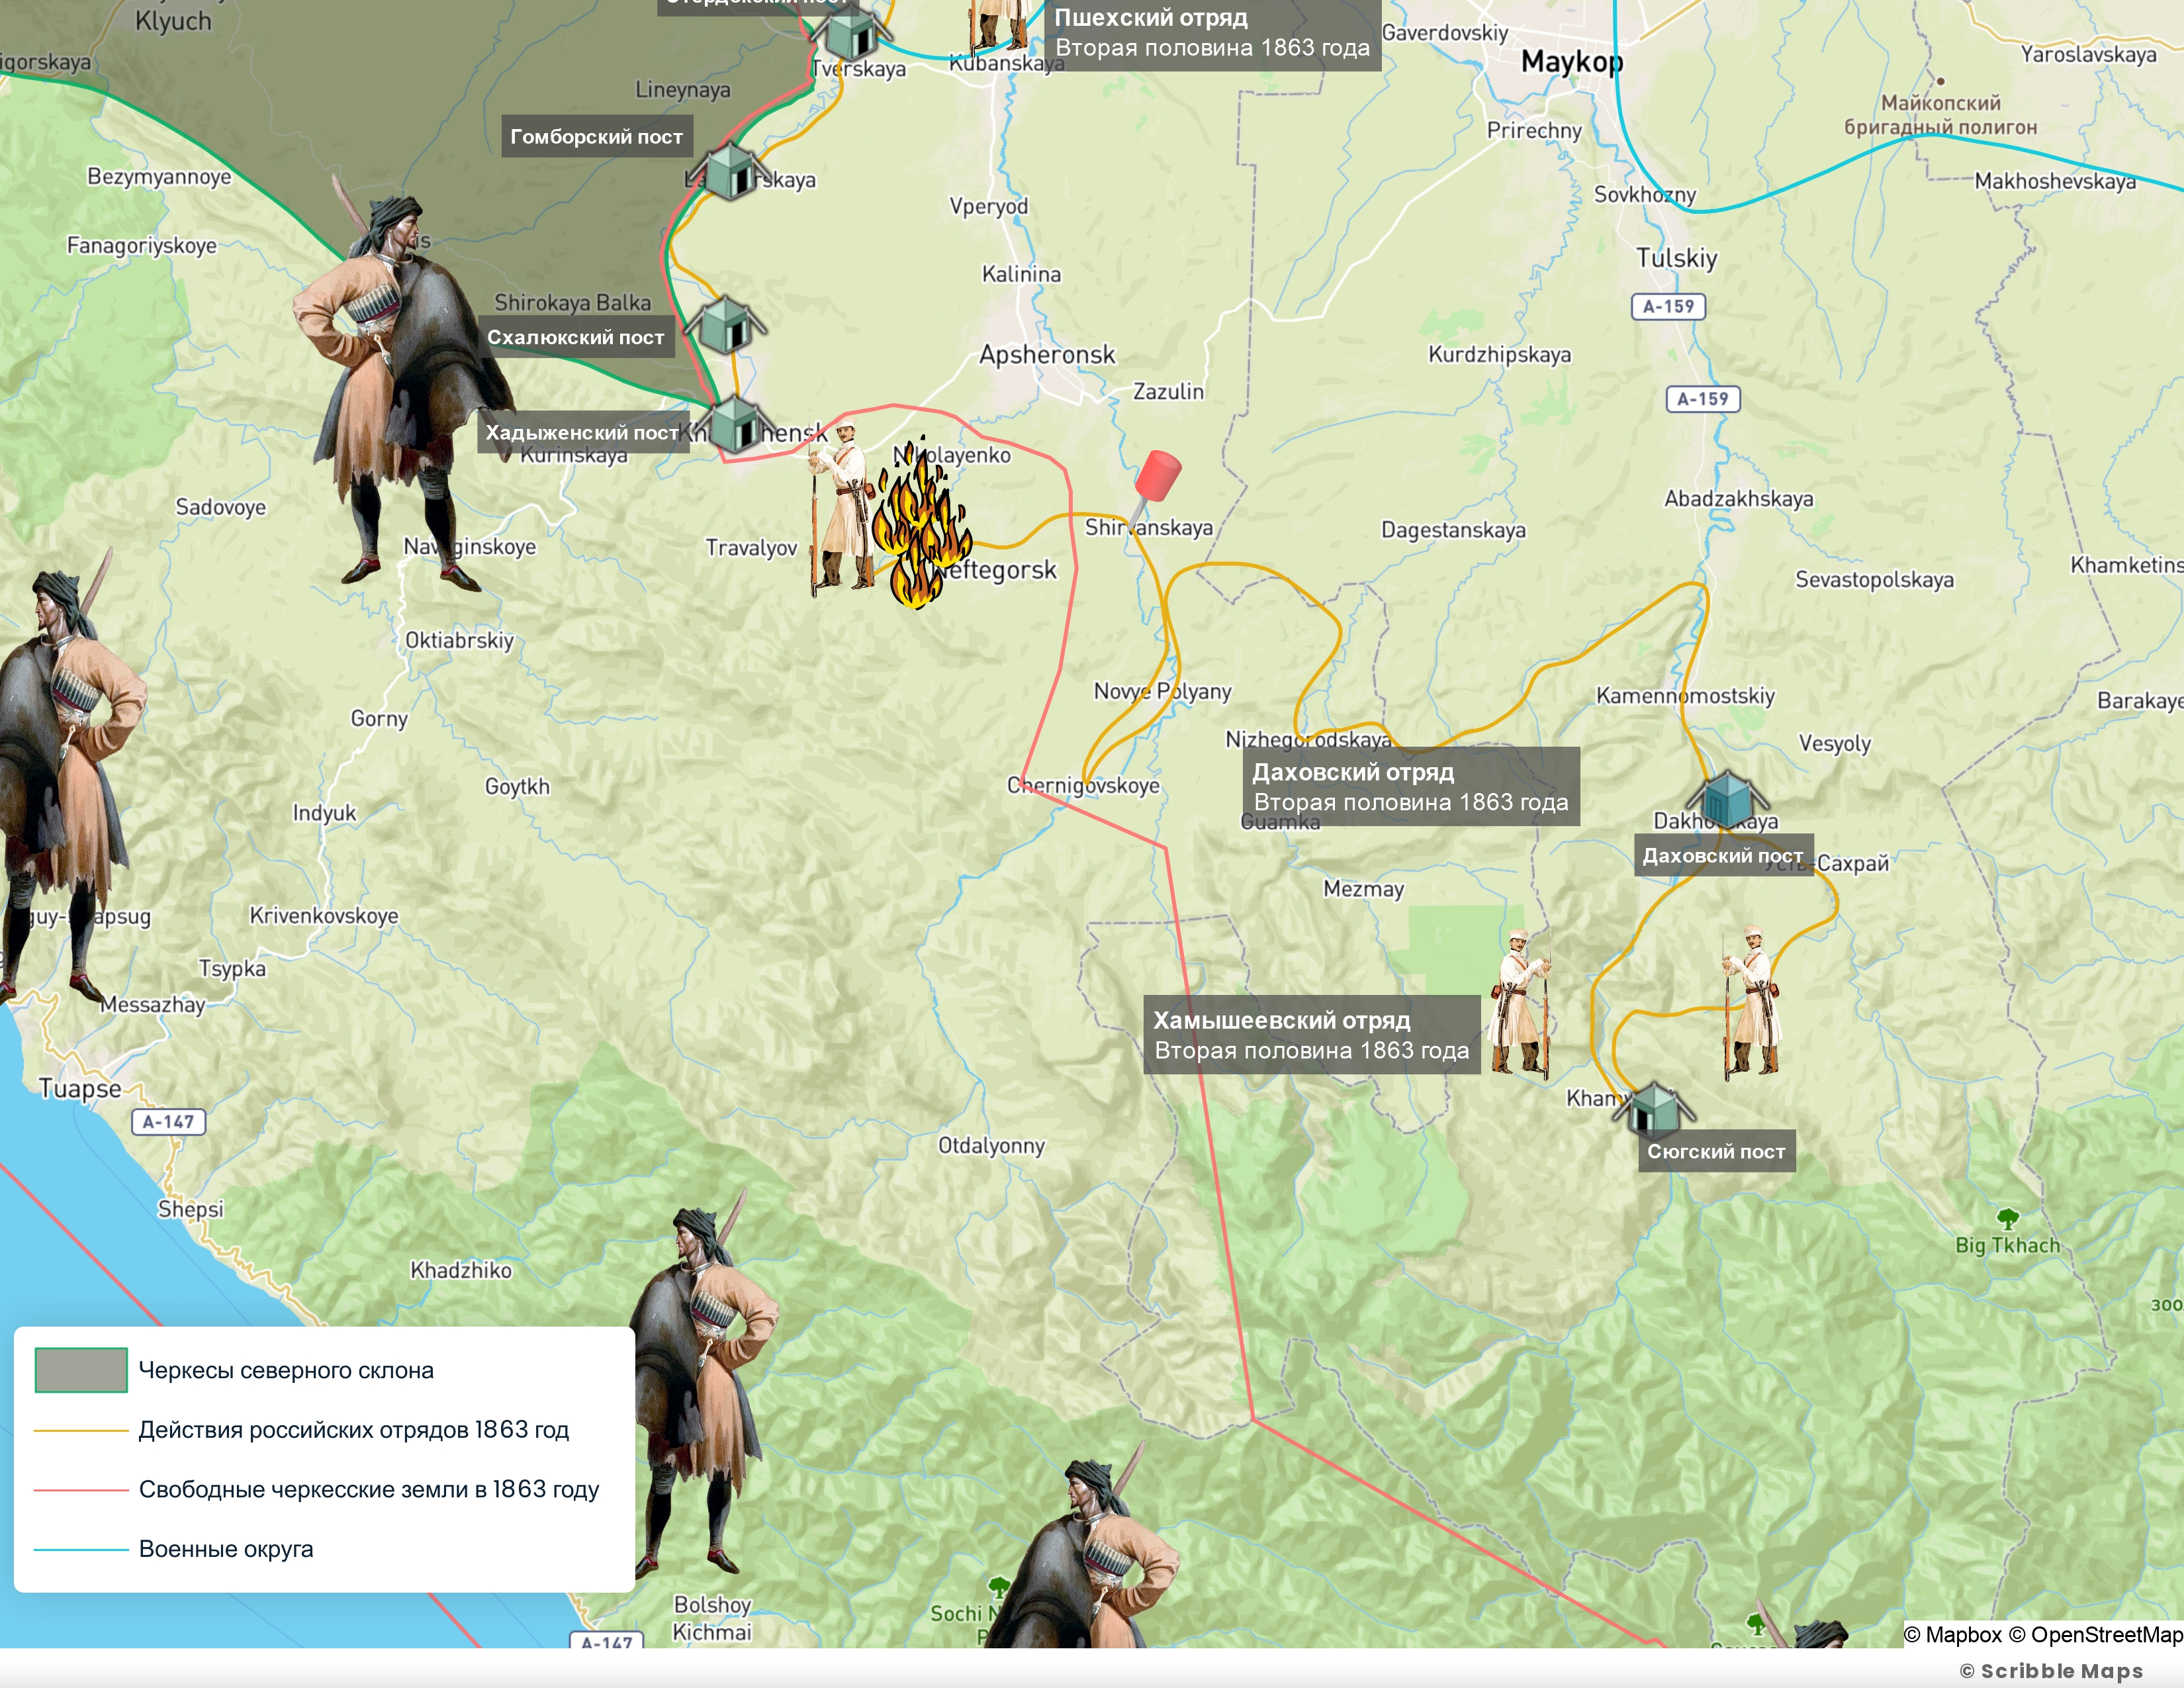Click the Майкопский бригадный полигон label
Image resolution: width=2184 pixels, height=1688 pixels.
[x=1940, y=115]
